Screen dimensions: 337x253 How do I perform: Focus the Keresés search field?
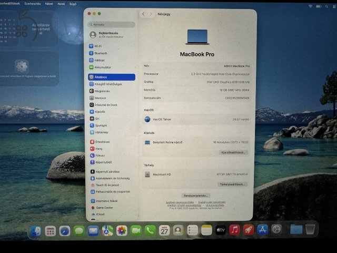pos(112,25)
